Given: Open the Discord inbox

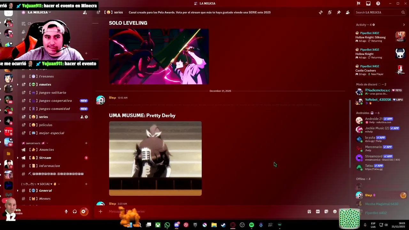Looking at the screenshot, I should 368,4.
